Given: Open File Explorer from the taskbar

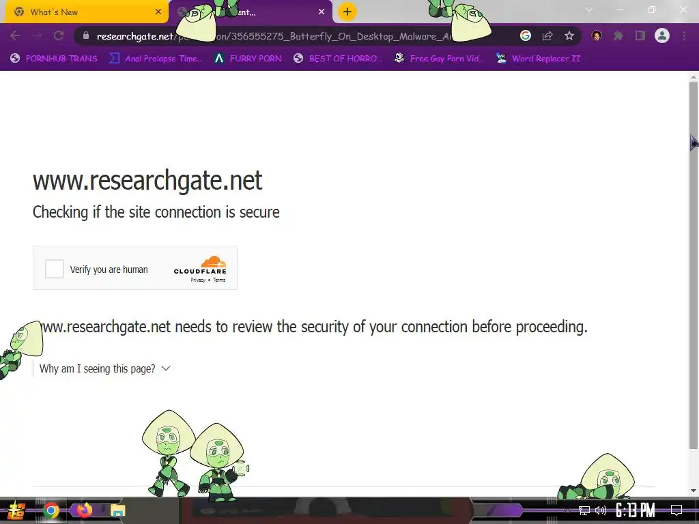Looking at the screenshot, I should tap(118, 510).
